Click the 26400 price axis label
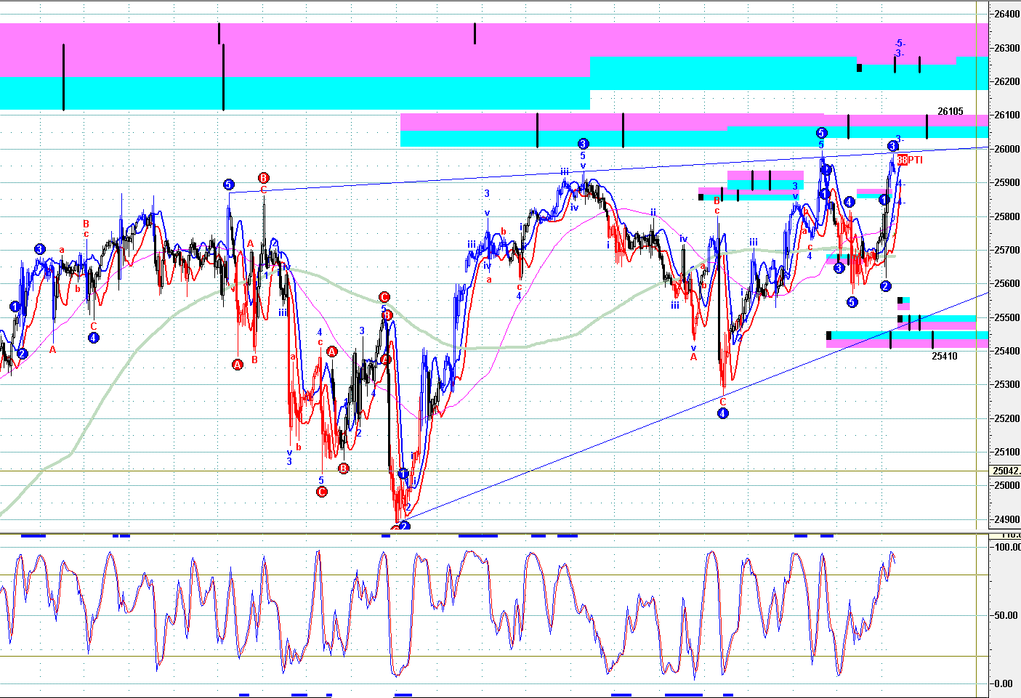This screenshot has width=1021, height=698. coord(1006,14)
